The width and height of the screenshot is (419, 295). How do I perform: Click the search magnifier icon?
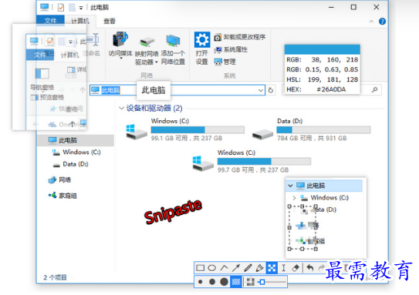[x=375, y=90]
